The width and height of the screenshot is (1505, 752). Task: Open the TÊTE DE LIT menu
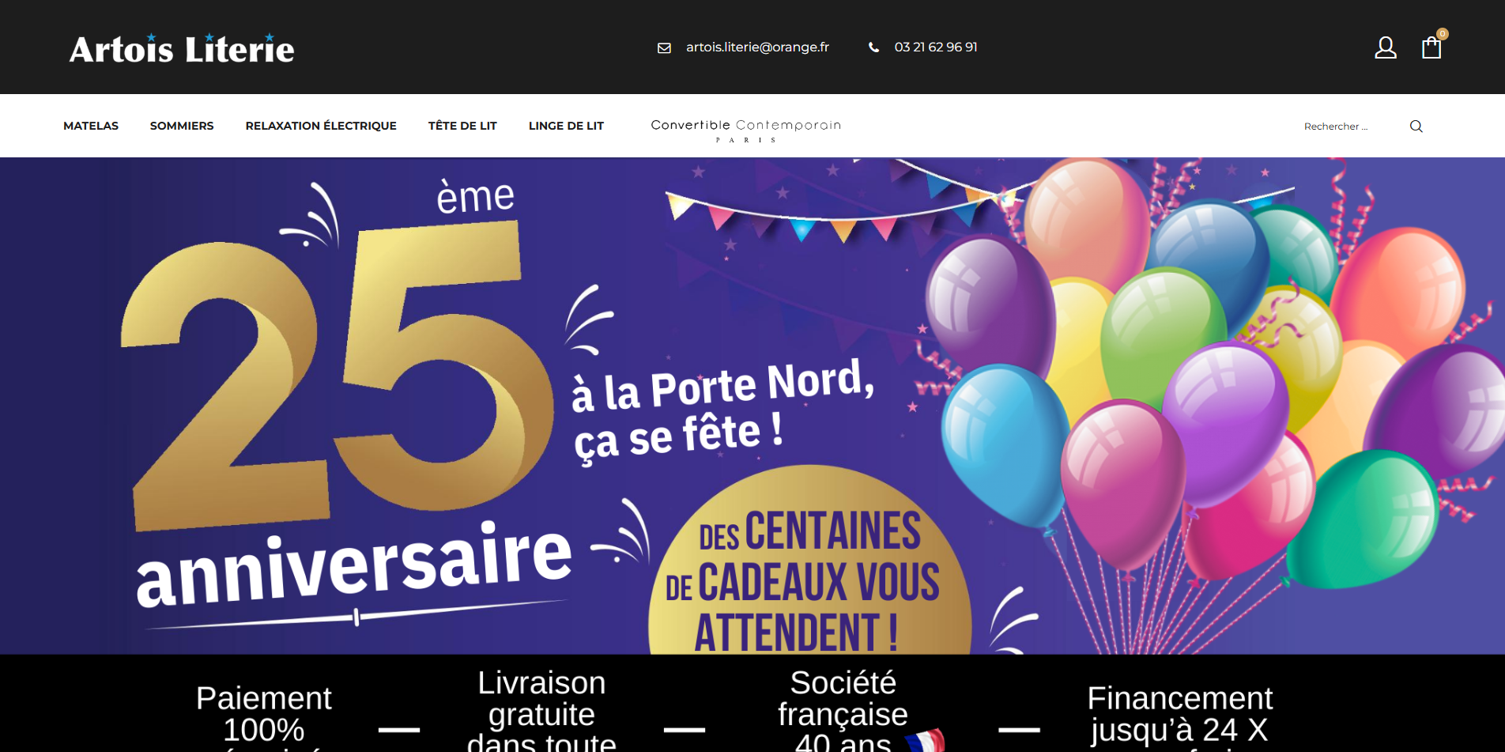click(x=462, y=126)
